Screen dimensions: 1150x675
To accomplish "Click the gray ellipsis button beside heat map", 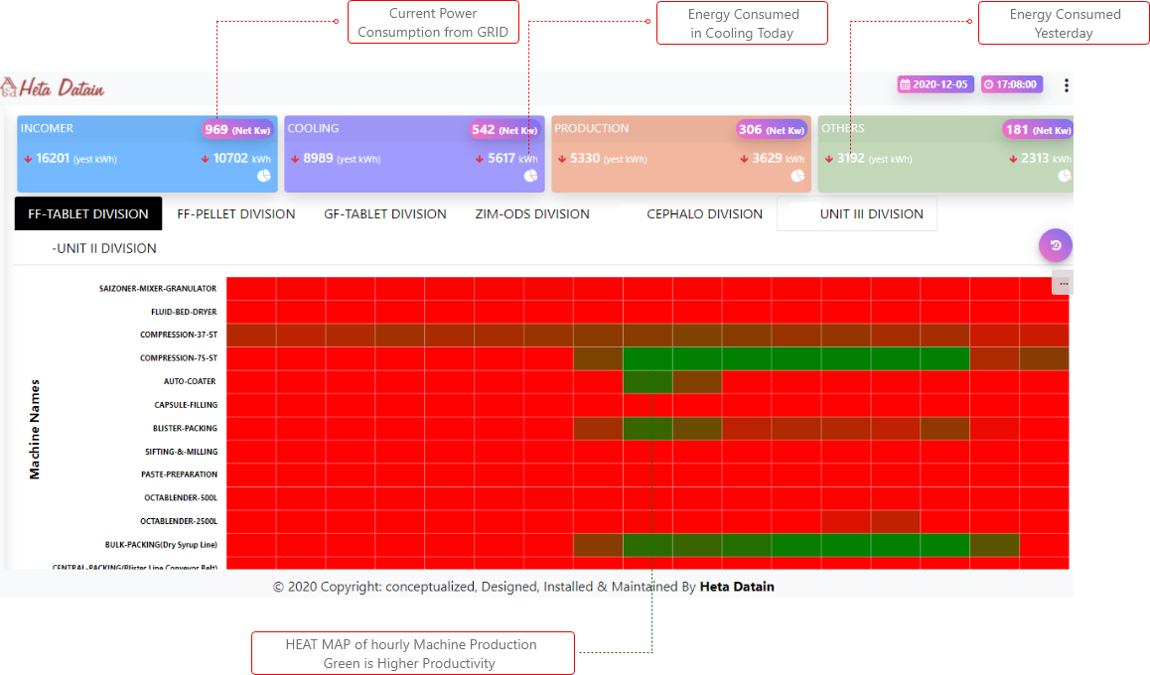I will click(x=1063, y=284).
